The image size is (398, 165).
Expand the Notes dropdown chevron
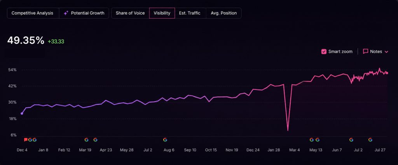pos(386,52)
